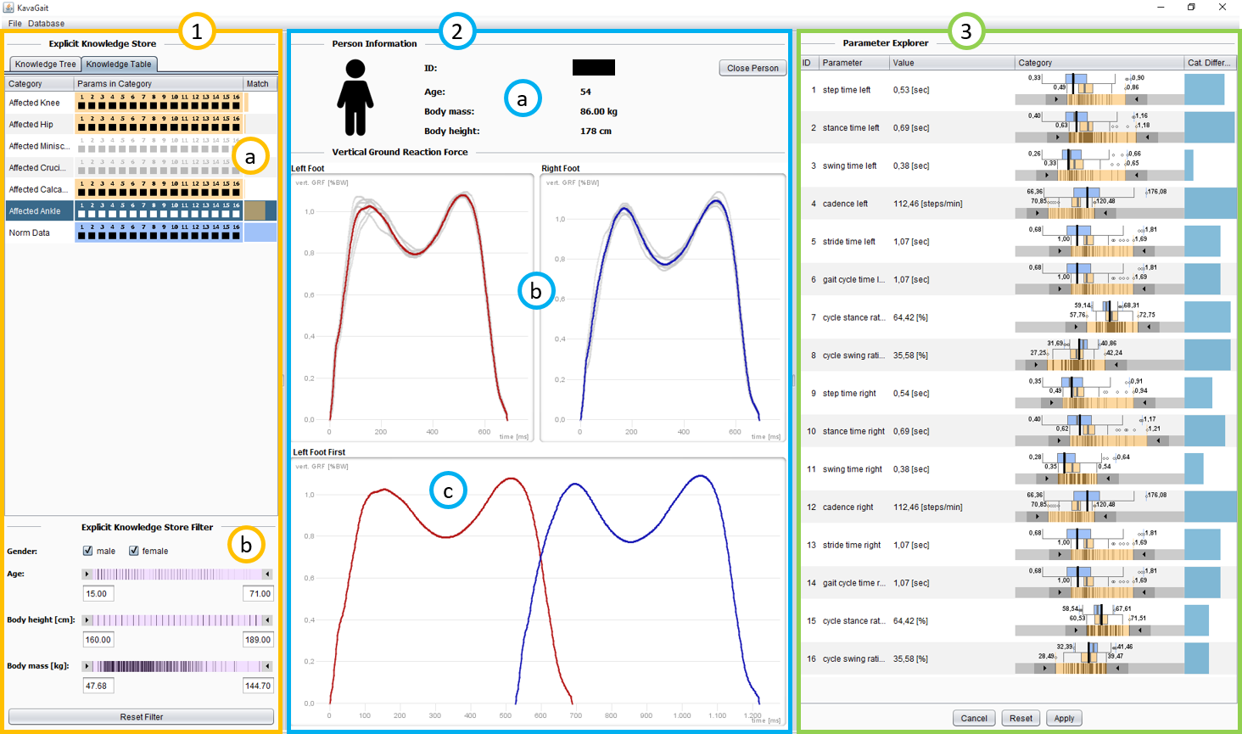Click the value '0,53 [sec]'
The image size is (1242, 734).
pos(911,90)
